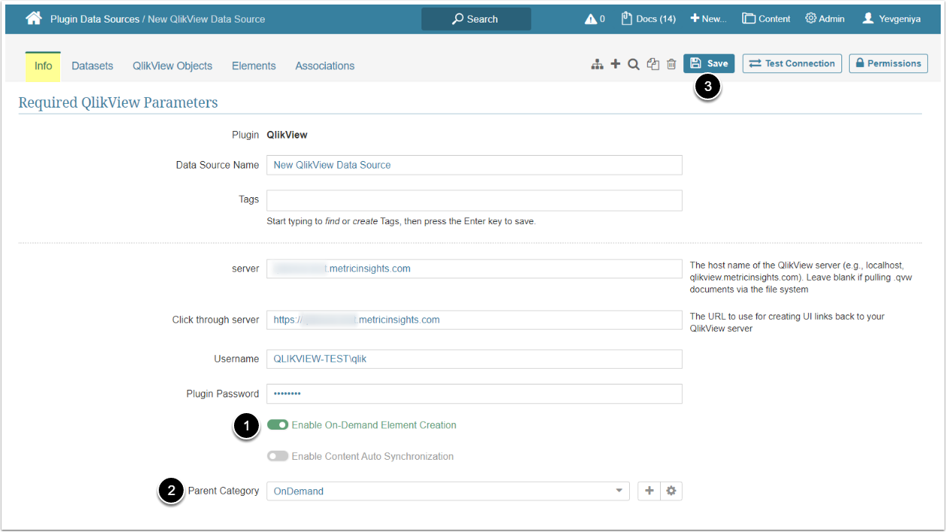Toggle Enable Content Auto Synchronization

pyautogui.click(x=278, y=456)
